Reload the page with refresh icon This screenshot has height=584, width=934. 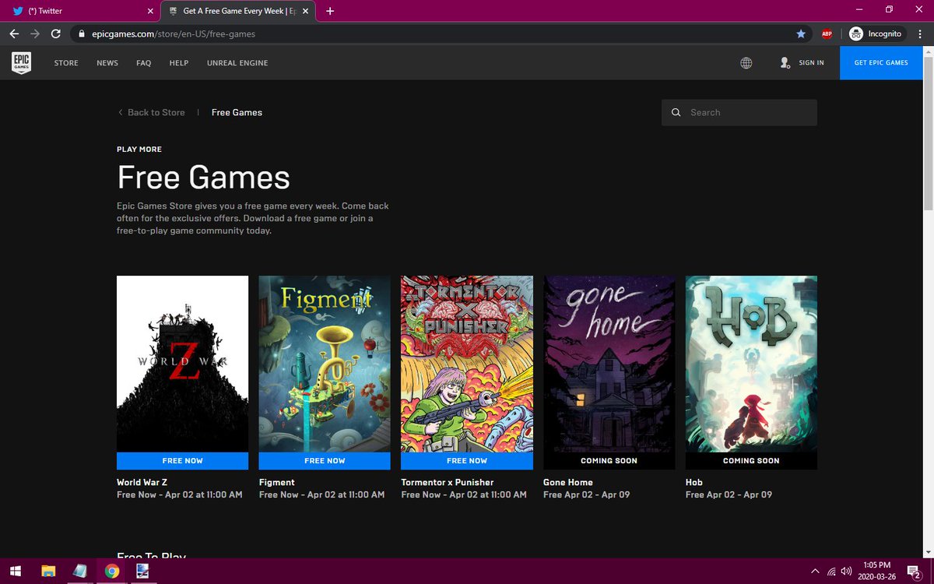click(x=55, y=33)
